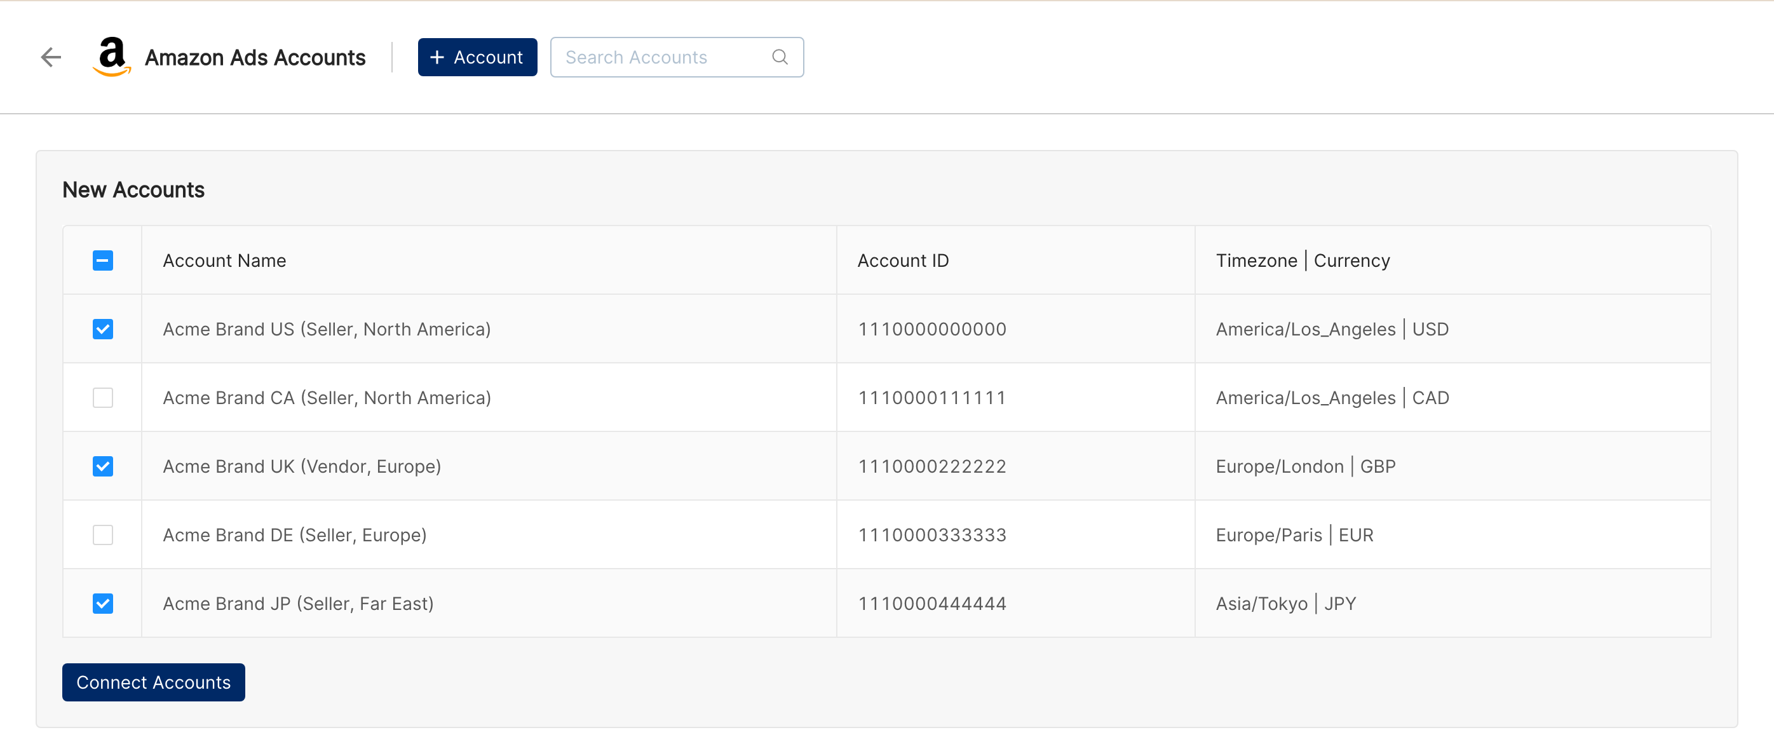Viewport: 1774px width, 737px height.
Task: Click account ID 1110000222222
Action: click(931, 466)
